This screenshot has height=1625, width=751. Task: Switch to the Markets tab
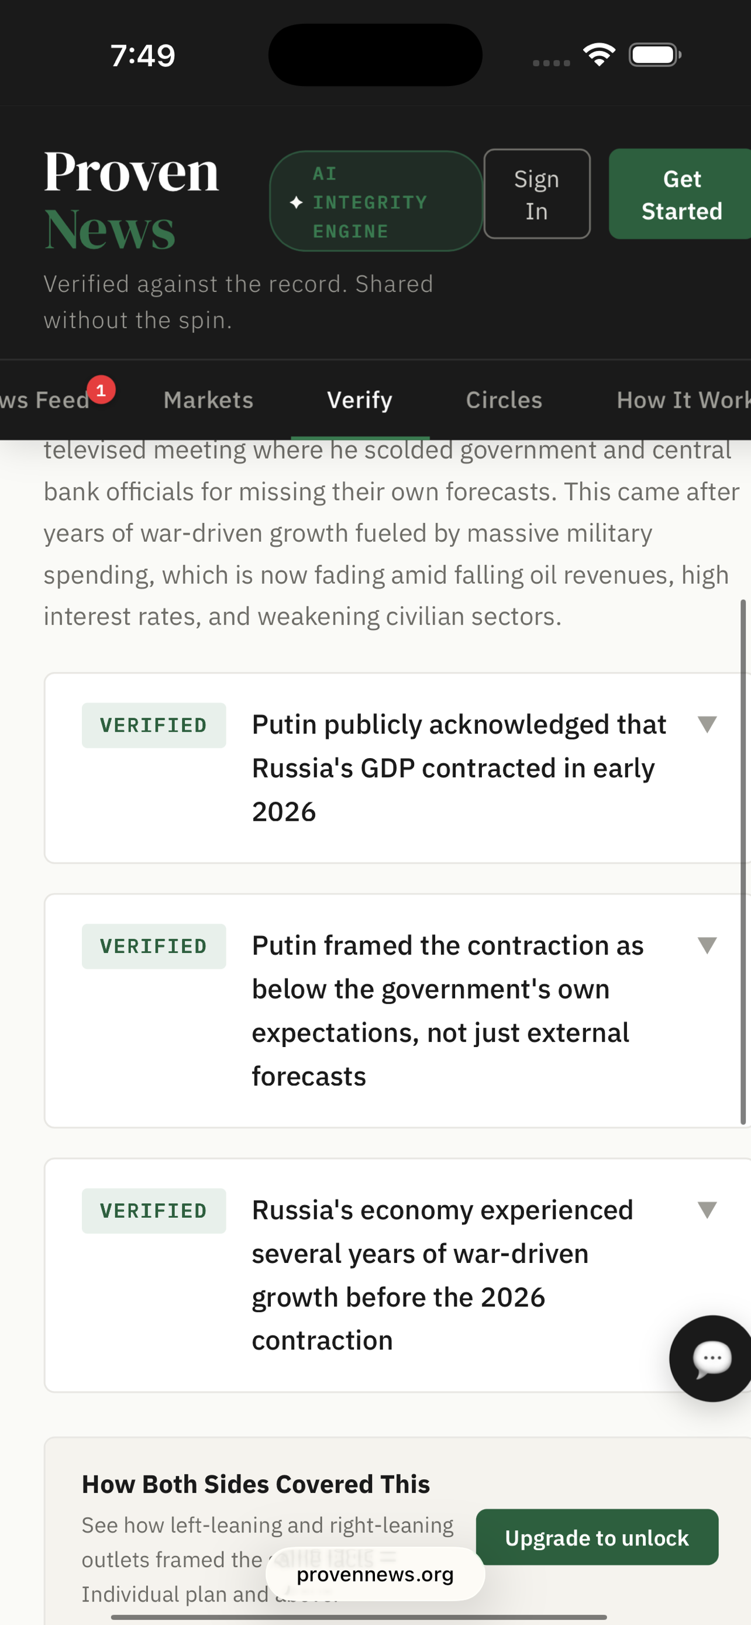[208, 400]
